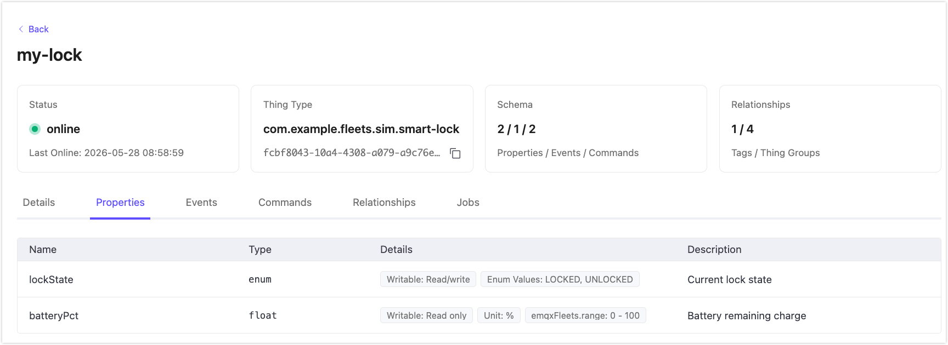This screenshot has width=948, height=345.
Task: Click the schema count 2 / 1 / 2
Action: coord(516,129)
